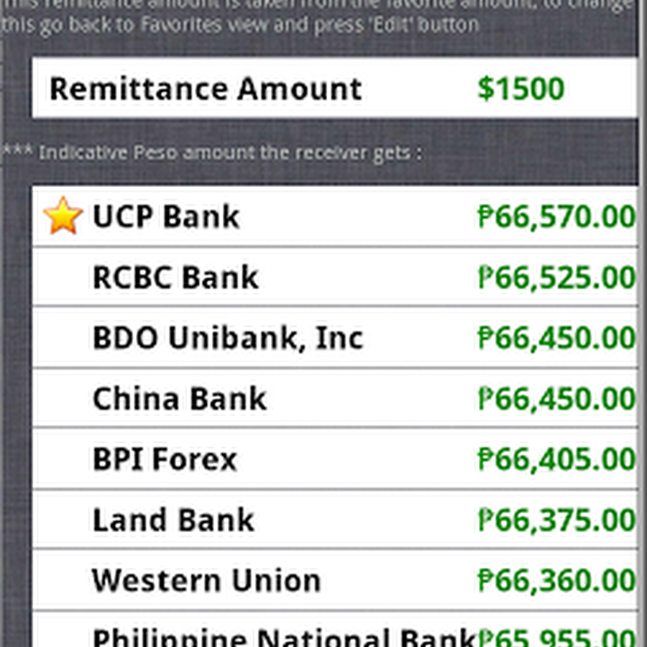
Task: Click the ₱66,360.00 Western Union amount
Action: [x=556, y=580]
